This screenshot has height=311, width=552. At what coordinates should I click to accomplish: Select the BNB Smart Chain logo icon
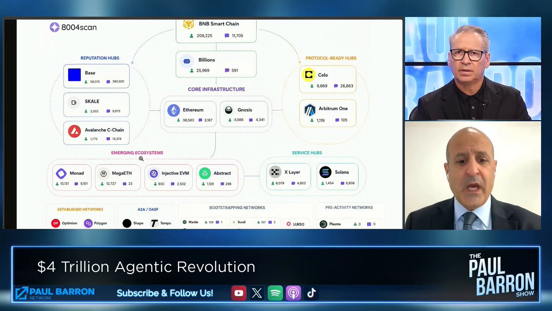(188, 24)
